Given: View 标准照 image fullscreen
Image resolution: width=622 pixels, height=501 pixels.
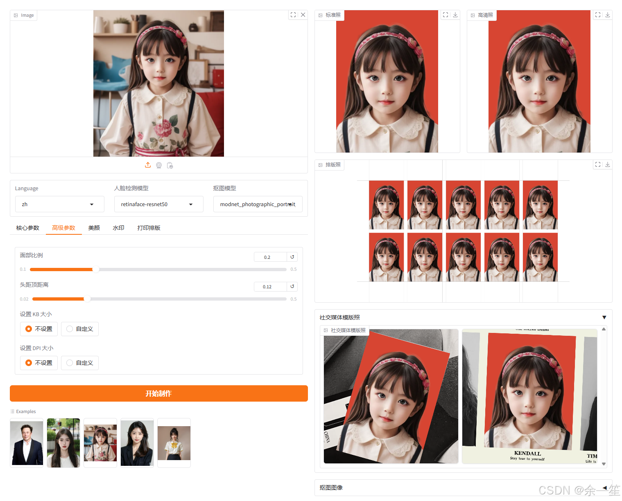Looking at the screenshot, I should tap(446, 15).
